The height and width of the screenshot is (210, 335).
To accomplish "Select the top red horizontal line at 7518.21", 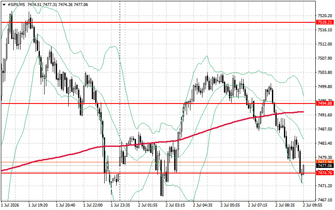I will (x=158, y=22).
